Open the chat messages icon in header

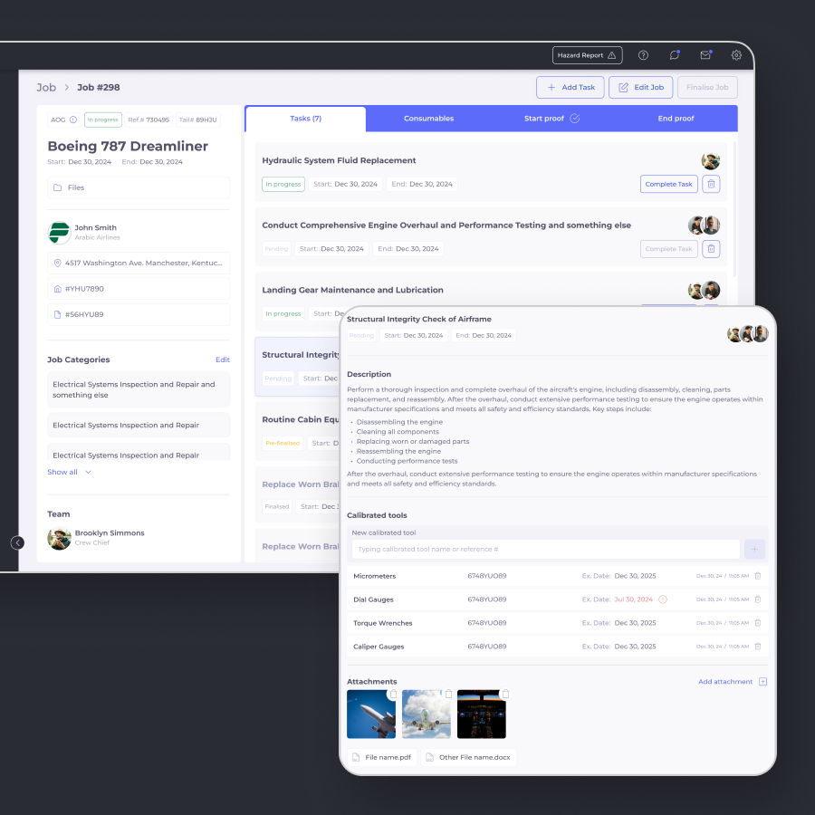point(675,55)
